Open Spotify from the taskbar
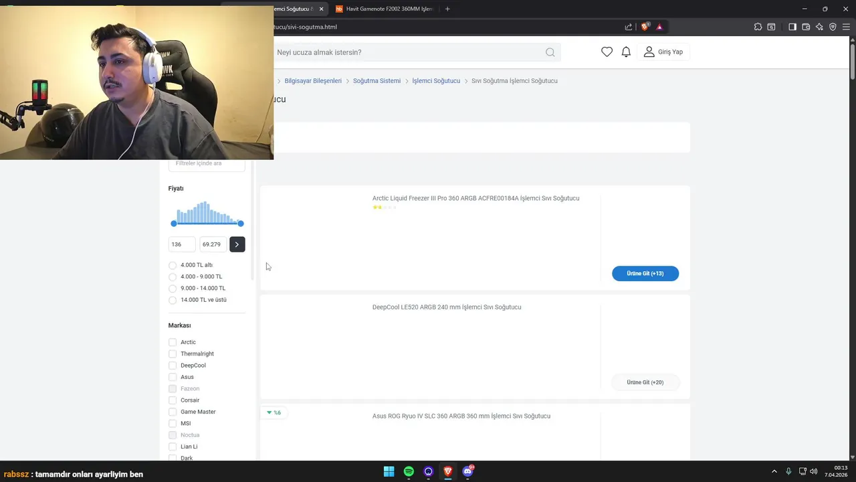 (409, 471)
